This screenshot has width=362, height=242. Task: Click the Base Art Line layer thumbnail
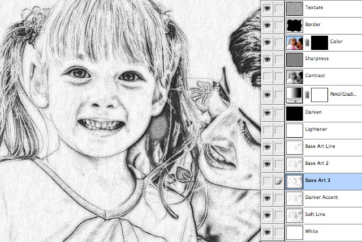pos(295,147)
